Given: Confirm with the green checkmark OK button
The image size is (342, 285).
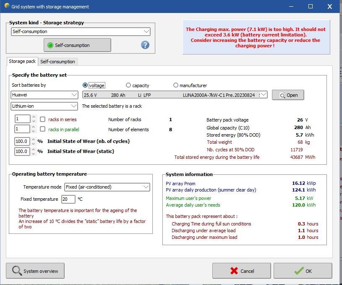Looking at the screenshot, I should (x=303, y=271).
